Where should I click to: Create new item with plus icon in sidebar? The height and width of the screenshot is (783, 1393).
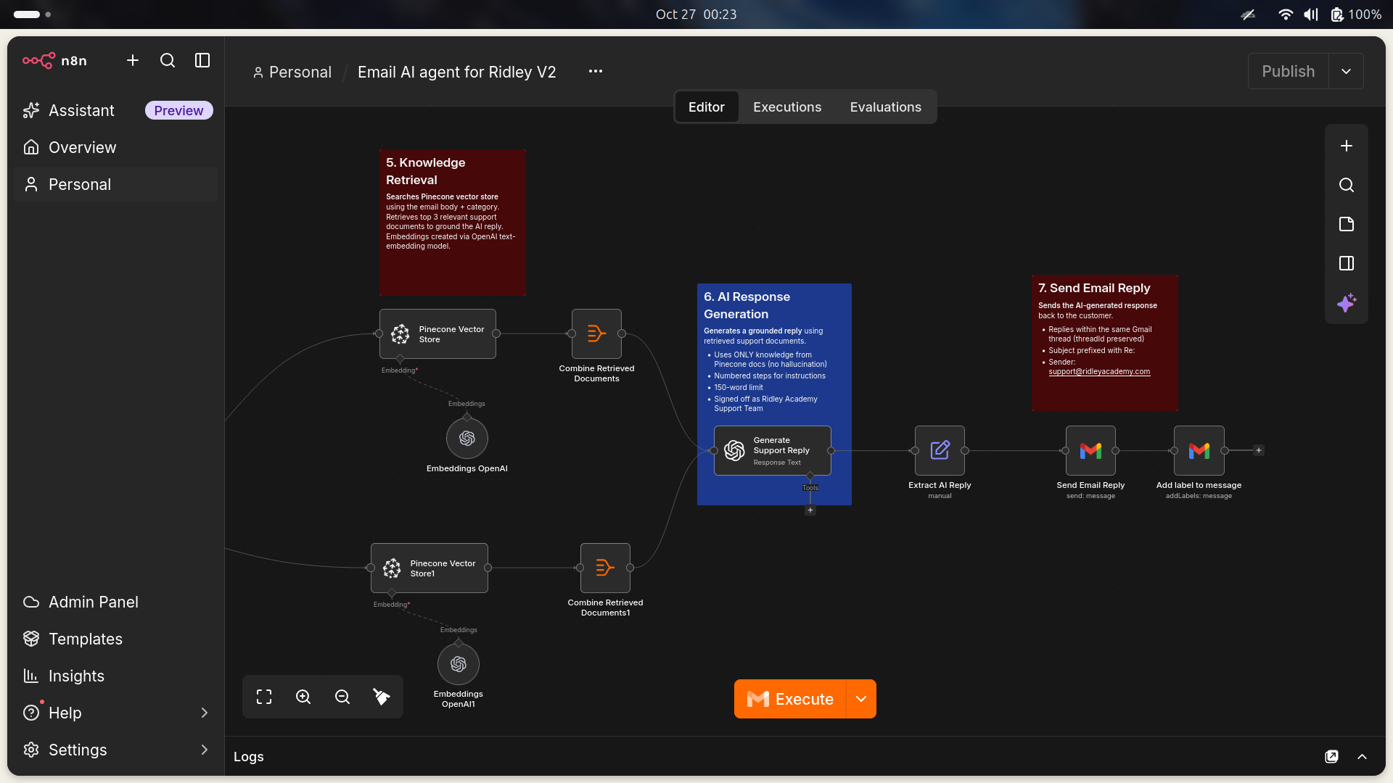(133, 60)
